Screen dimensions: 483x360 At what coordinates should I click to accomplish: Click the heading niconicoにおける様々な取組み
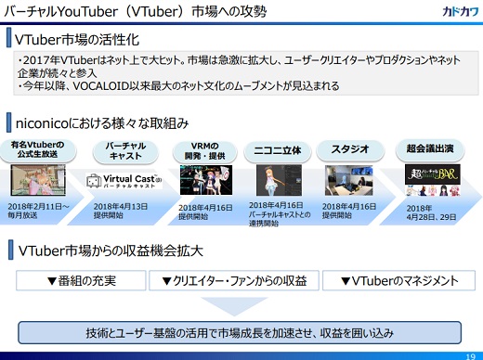point(102,123)
